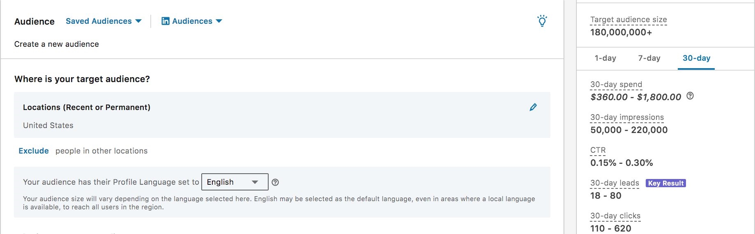The width and height of the screenshot is (755, 234).
Task: Click the 30-day leads label
Action: coord(615,183)
